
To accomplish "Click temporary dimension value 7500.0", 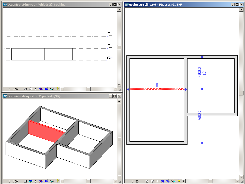I will tap(199, 115).
